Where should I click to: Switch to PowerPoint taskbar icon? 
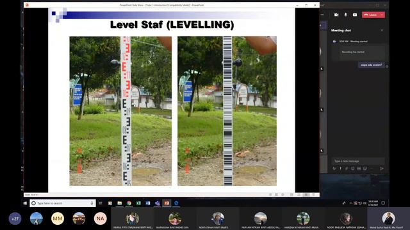point(167,203)
